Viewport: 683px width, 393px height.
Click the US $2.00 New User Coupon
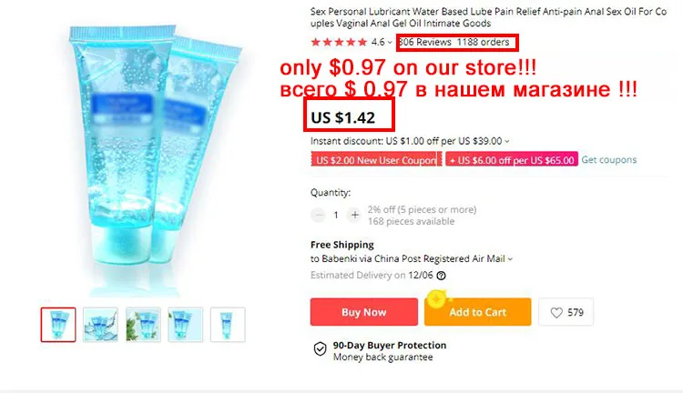click(x=376, y=159)
